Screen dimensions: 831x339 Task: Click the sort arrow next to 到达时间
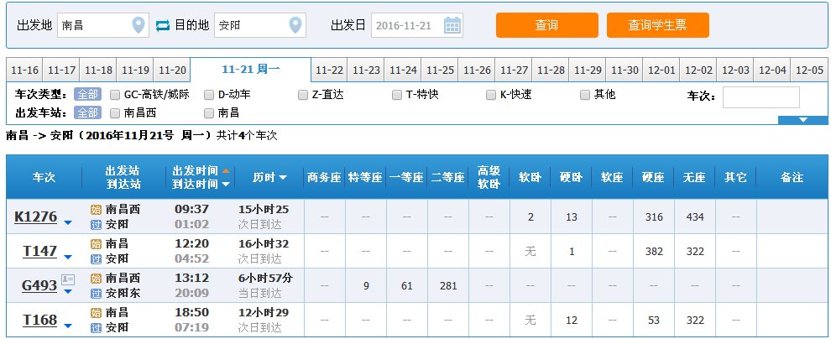pos(226,185)
